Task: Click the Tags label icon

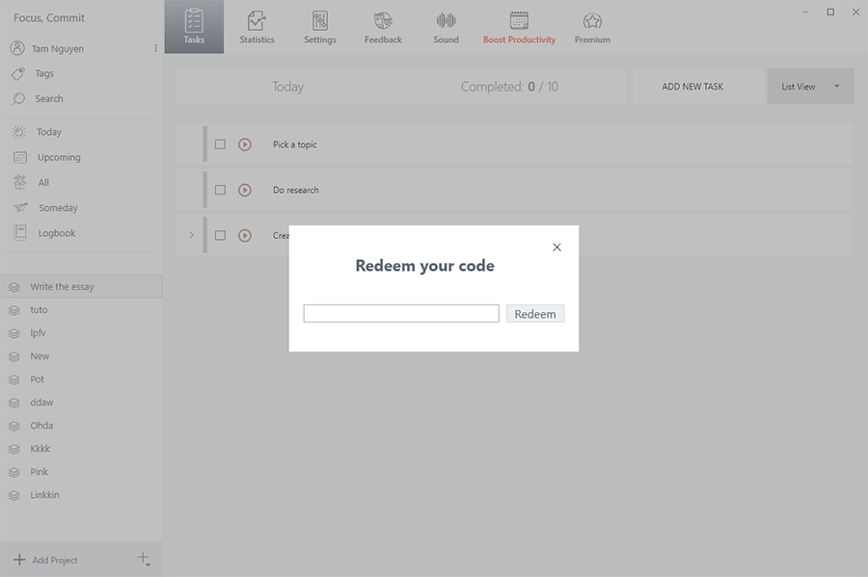Action: [18, 73]
